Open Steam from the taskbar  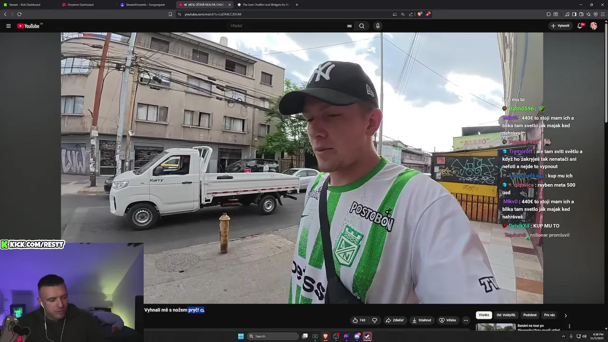coord(367,336)
